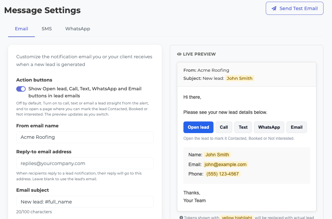
Task: Click the Call button in the preview
Action: (224, 127)
